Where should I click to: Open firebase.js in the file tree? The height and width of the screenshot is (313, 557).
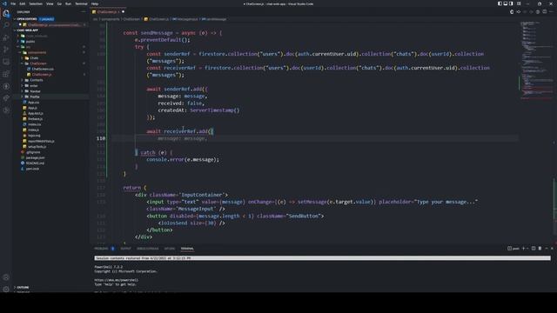pos(35,119)
